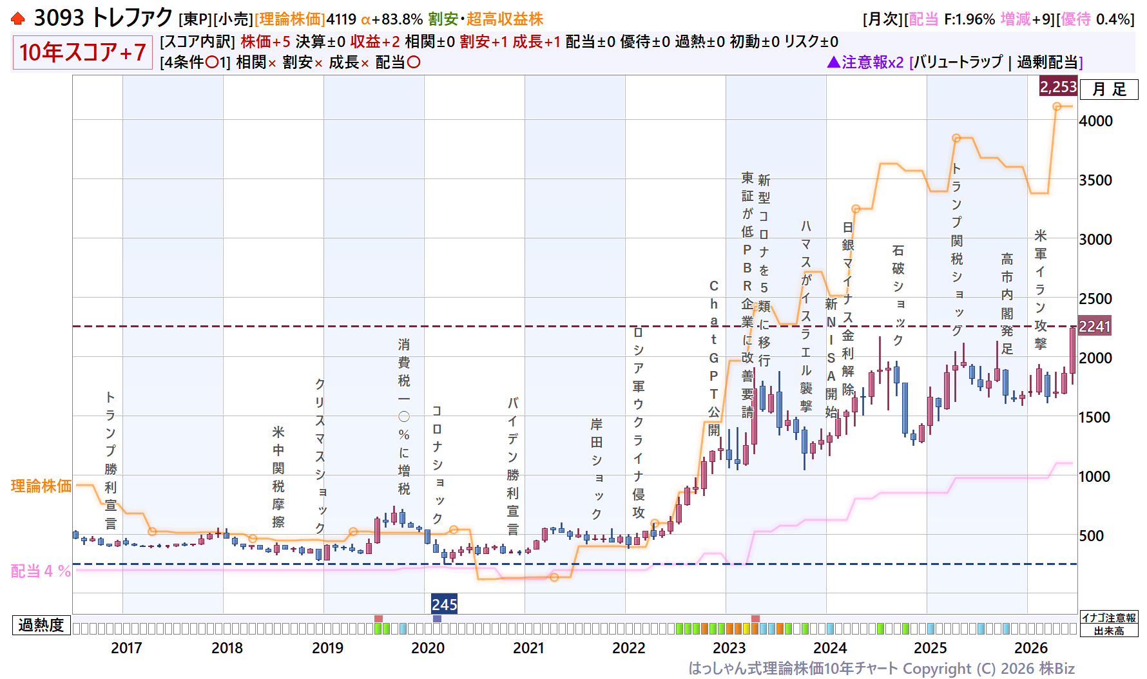1147x679 pixels.
Task: Click the 2023 year label on axis
Action: 729,648
